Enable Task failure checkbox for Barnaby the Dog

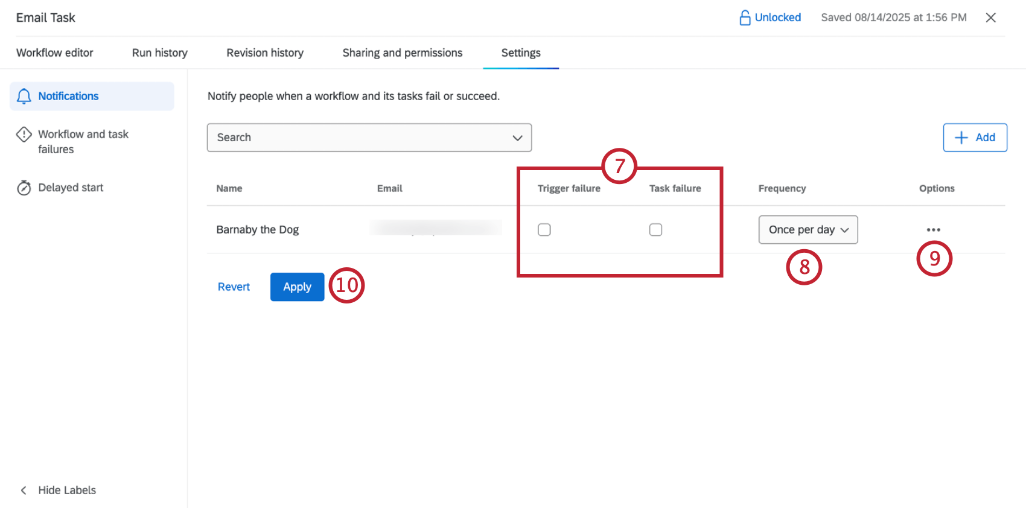655,230
